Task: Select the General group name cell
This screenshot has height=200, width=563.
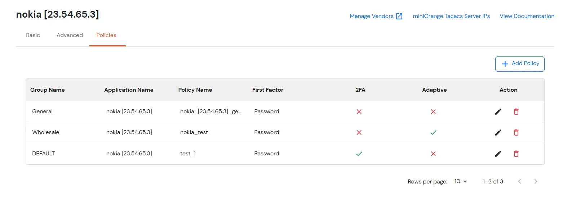Action: click(42, 112)
